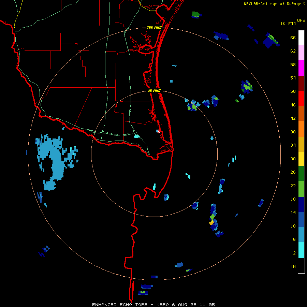Select the cyan legend swatch

[301, 250]
